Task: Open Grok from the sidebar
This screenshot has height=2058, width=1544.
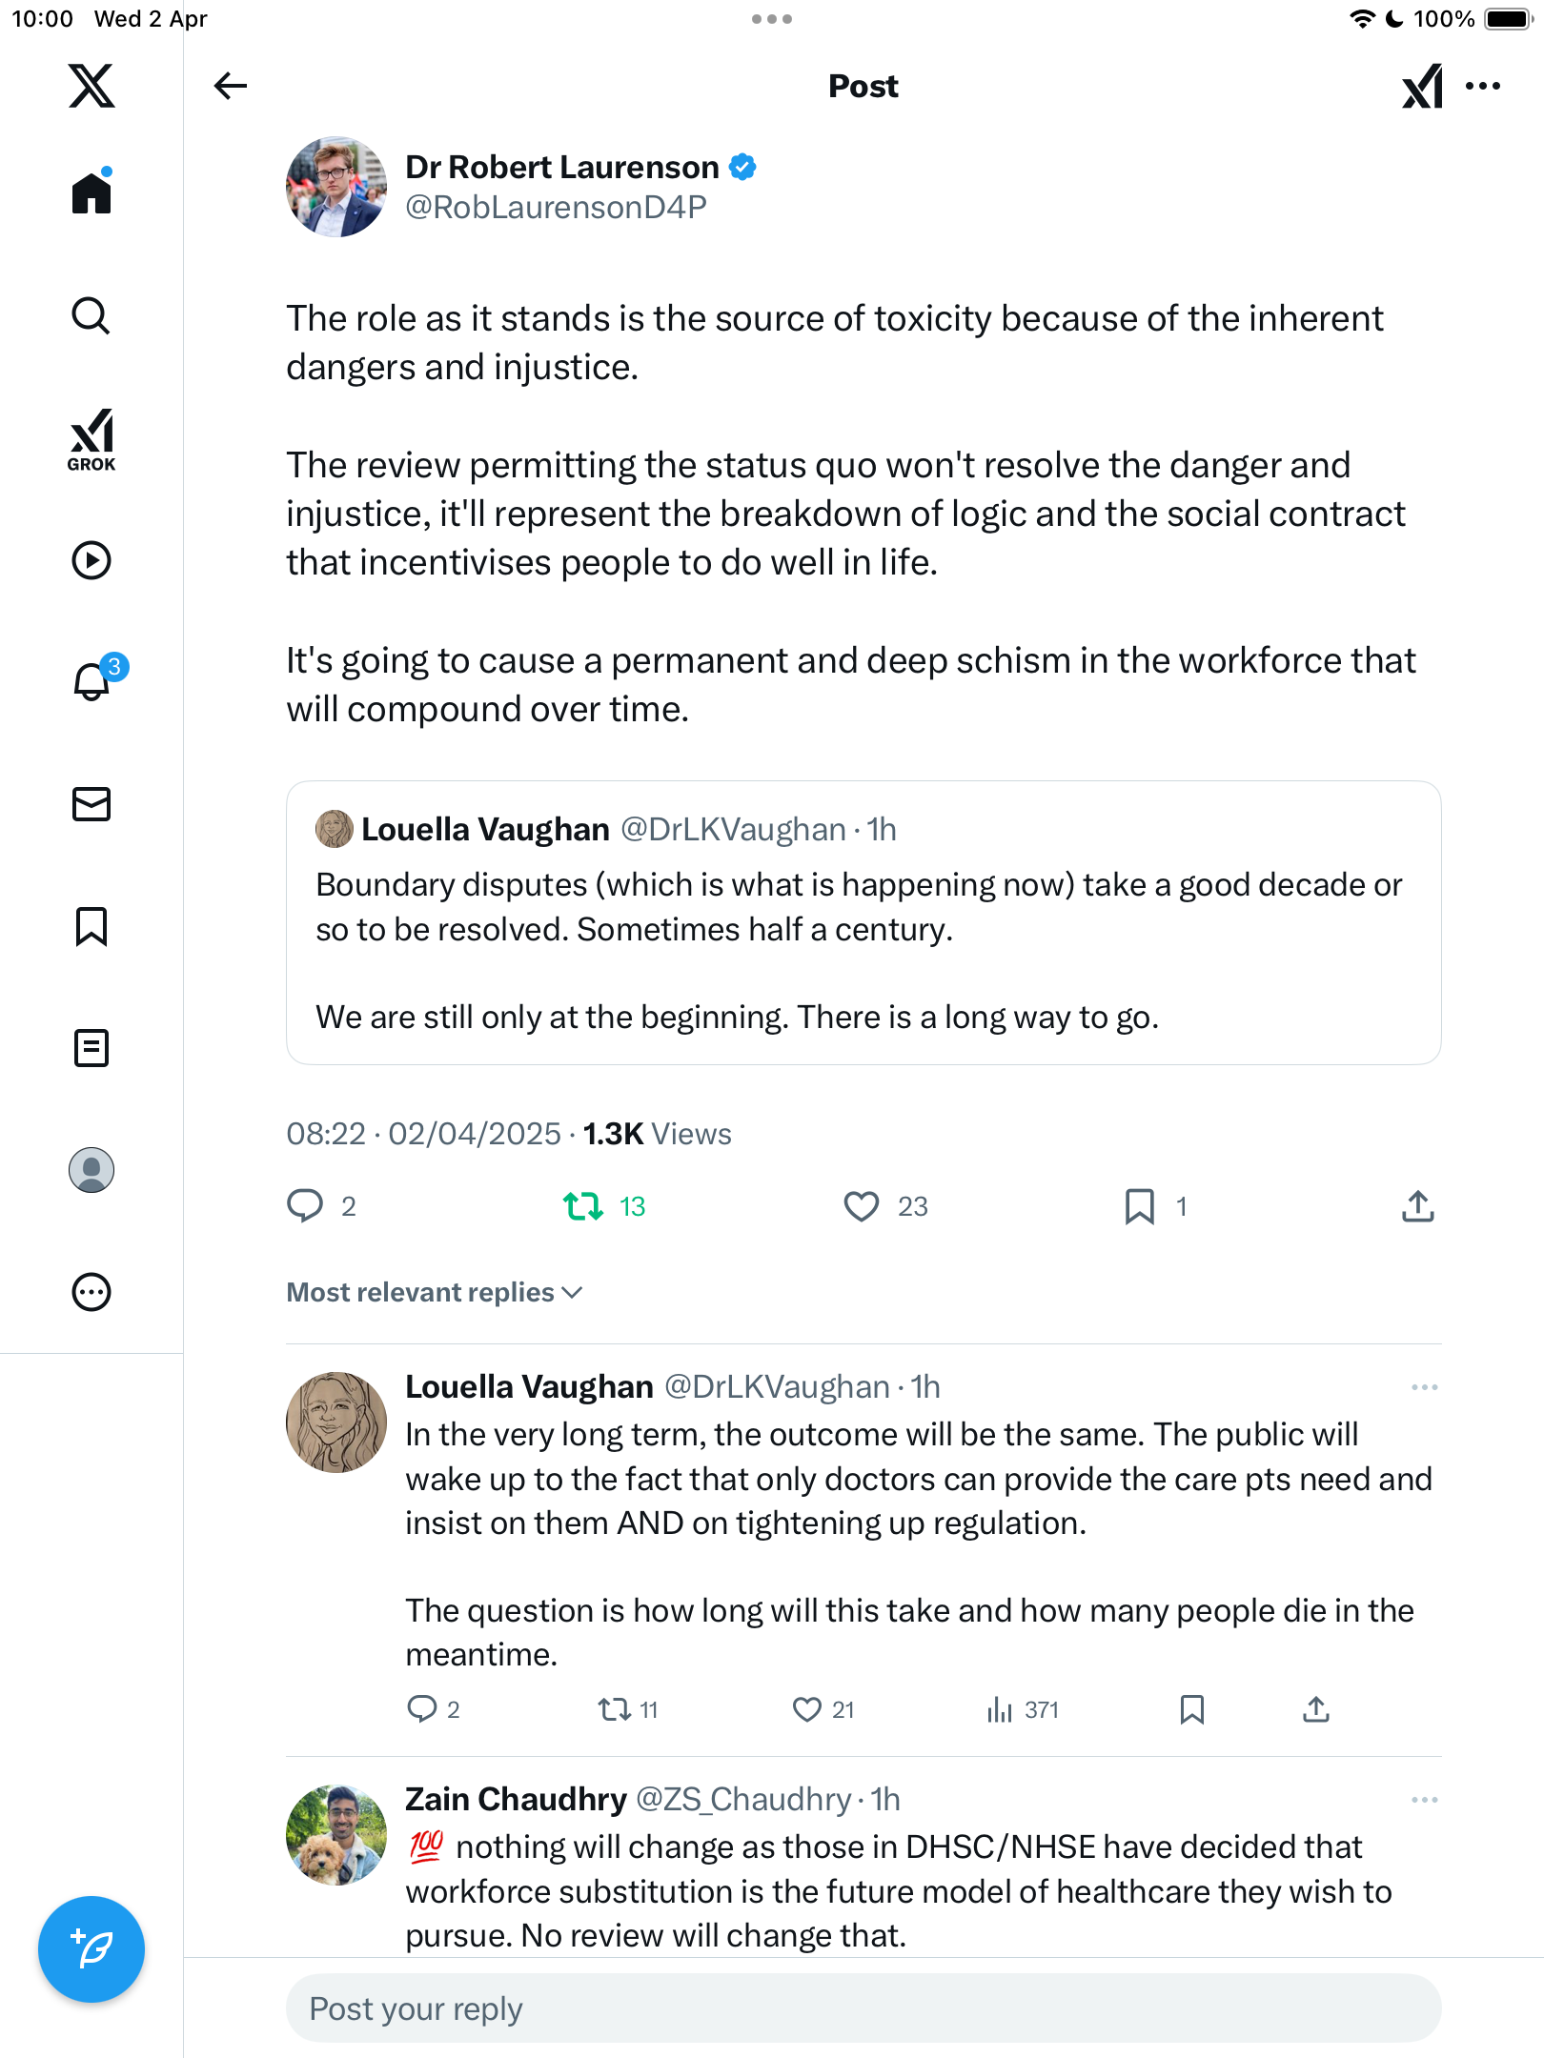Action: pyautogui.click(x=91, y=440)
